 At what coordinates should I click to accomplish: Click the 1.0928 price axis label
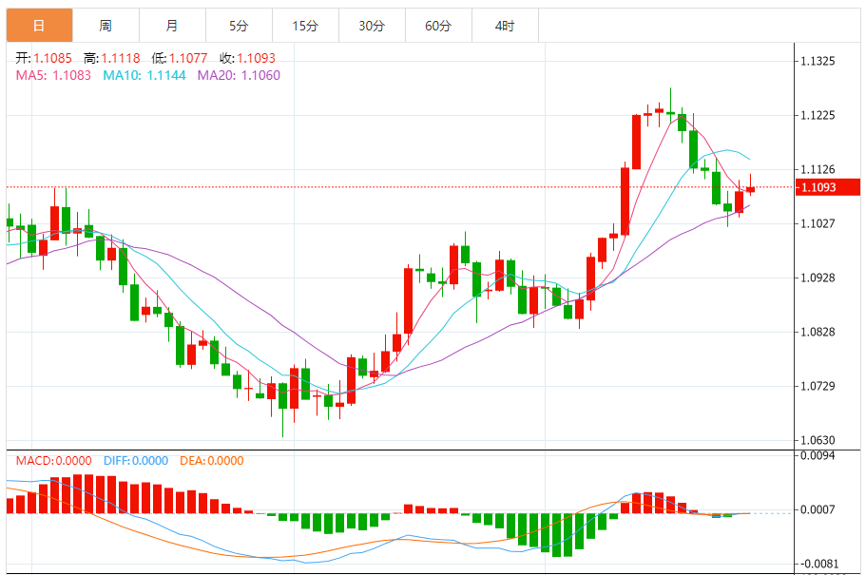coord(818,278)
